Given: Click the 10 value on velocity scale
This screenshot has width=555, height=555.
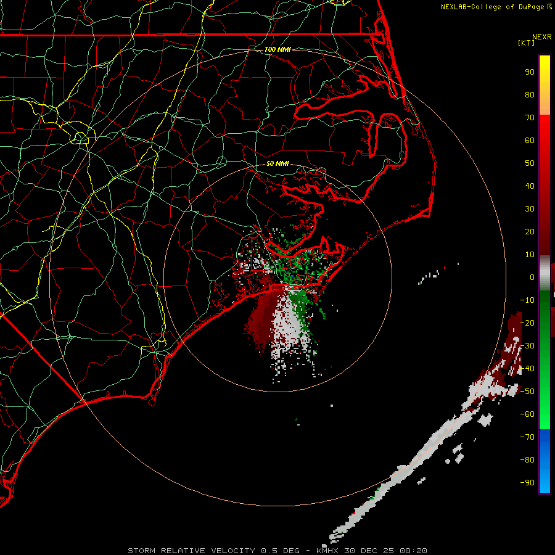Looking at the screenshot, I should (530, 255).
